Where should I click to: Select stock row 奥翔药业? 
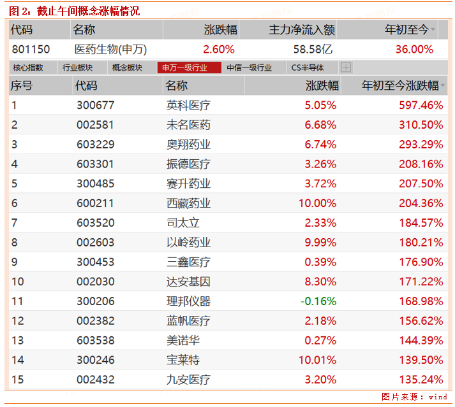pyautogui.click(x=228, y=144)
